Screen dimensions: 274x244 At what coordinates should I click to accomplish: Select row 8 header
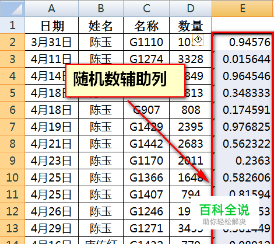12,144
